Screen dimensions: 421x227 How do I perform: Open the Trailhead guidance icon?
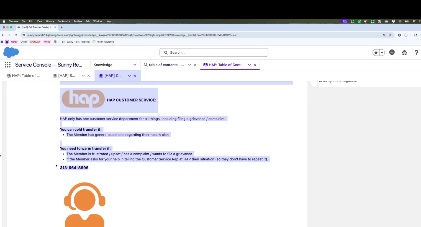(404, 53)
